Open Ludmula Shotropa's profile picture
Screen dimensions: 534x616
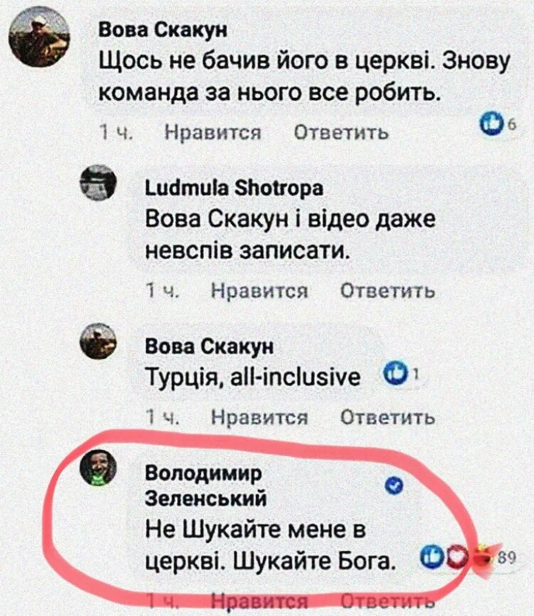[x=98, y=182]
